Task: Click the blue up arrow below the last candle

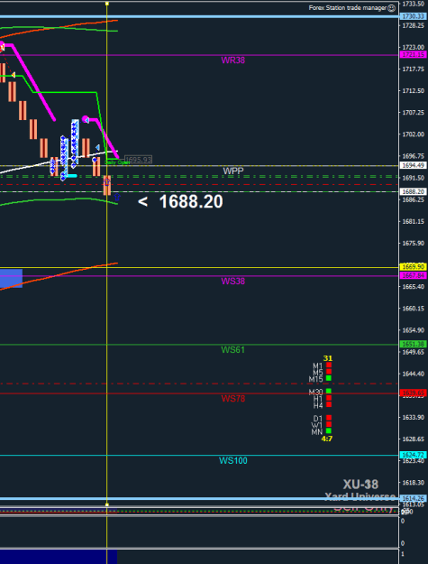Action: pyautogui.click(x=117, y=197)
